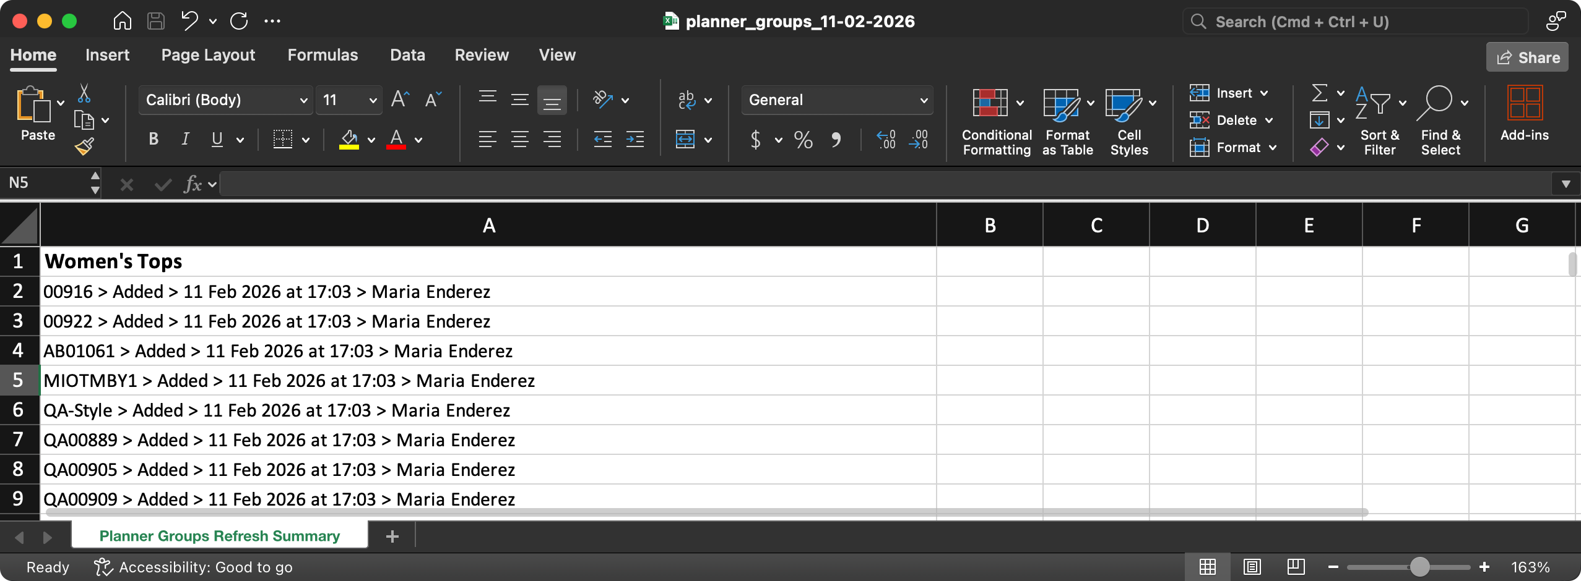Apply Format as Table
Image resolution: width=1581 pixels, height=581 pixels.
coord(1066,121)
